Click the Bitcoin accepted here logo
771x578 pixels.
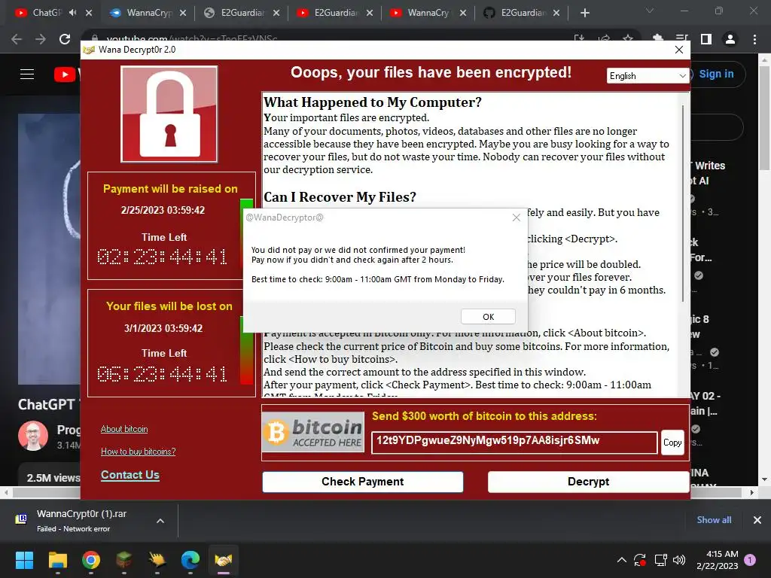(313, 432)
